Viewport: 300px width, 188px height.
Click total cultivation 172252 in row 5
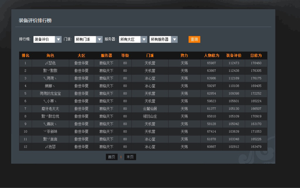tap(256, 94)
